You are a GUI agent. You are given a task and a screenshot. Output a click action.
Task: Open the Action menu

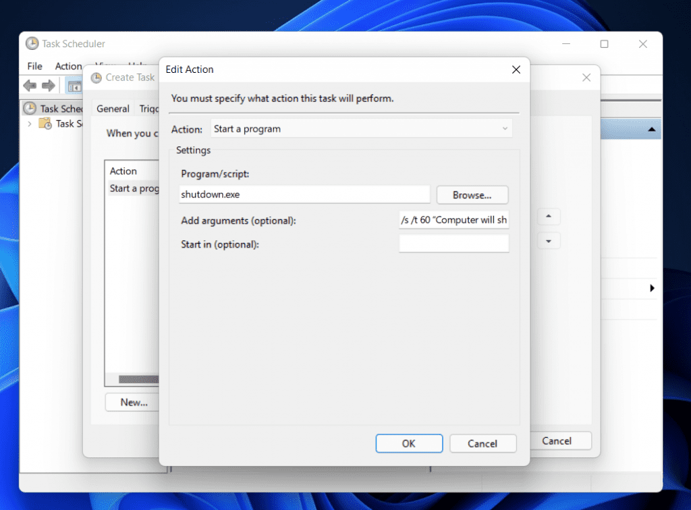pyautogui.click(x=67, y=66)
